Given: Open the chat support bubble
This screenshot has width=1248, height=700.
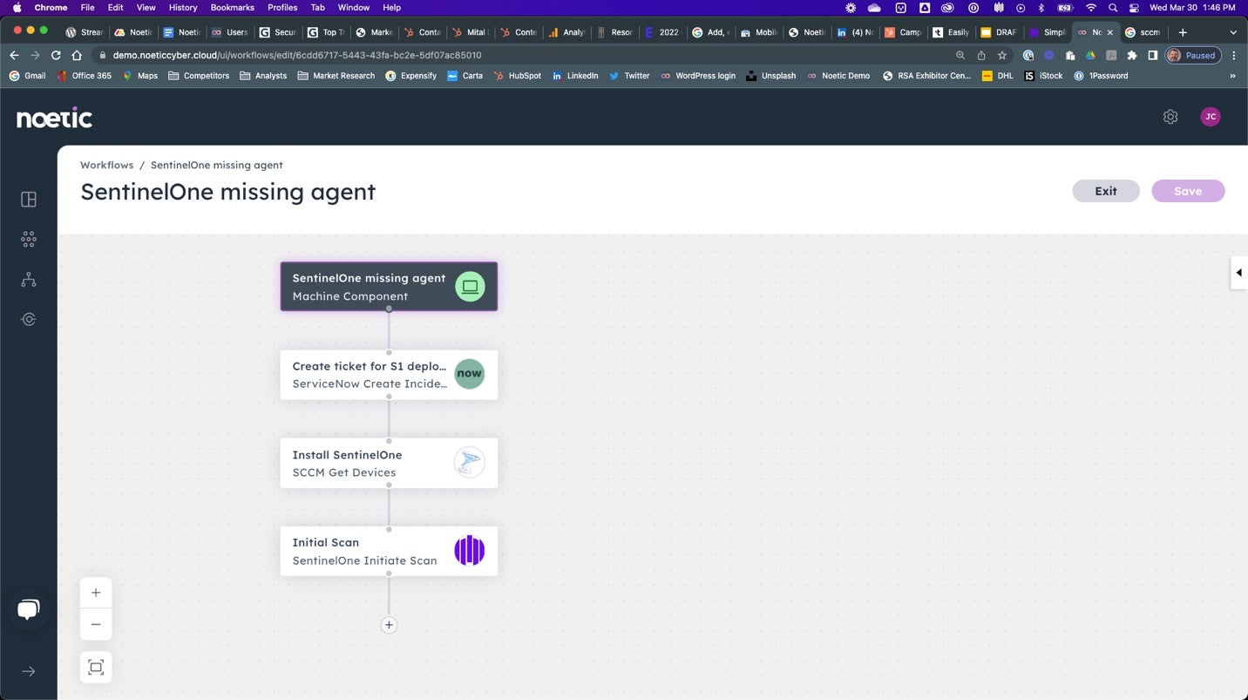Looking at the screenshot, I should 29,609.
